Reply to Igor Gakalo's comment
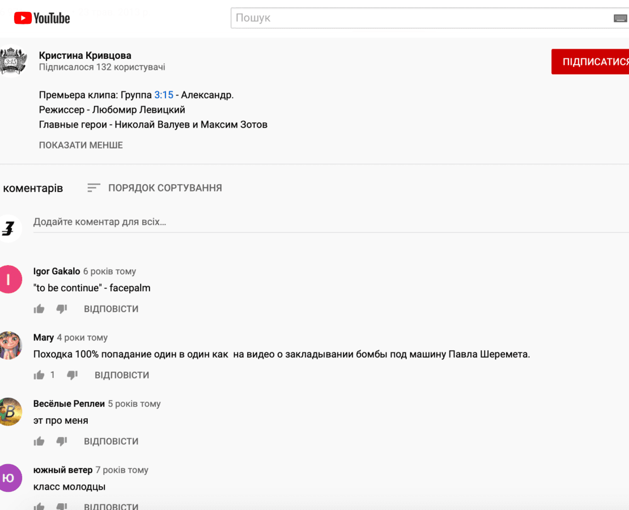This screenshot has height=510, width=629. [x=111, y=309]
